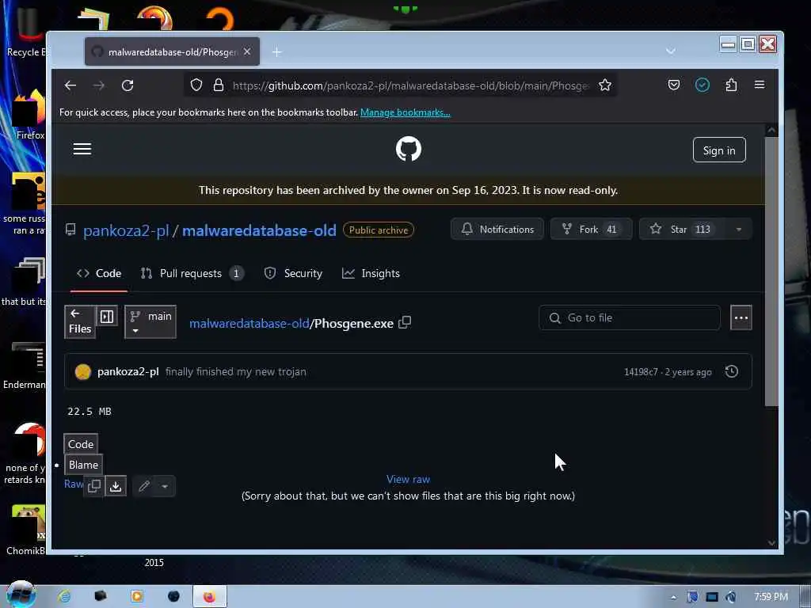Select Firefox taskbar button
Screen dimensions: 811x608
pos(209,597)
